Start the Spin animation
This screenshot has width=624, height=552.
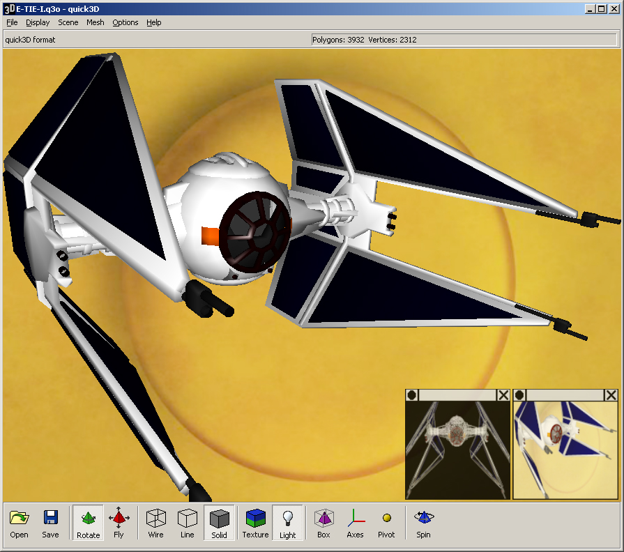coord(423,523)
